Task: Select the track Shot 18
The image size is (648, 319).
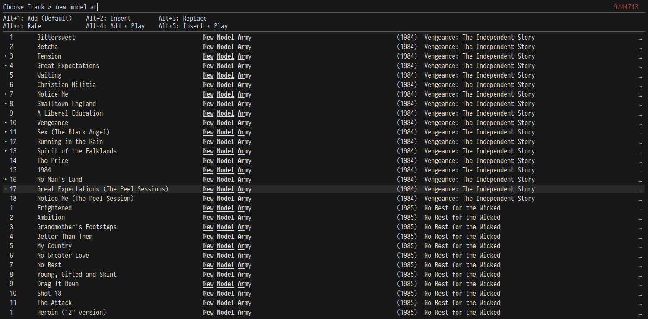Action: (324, 293)
